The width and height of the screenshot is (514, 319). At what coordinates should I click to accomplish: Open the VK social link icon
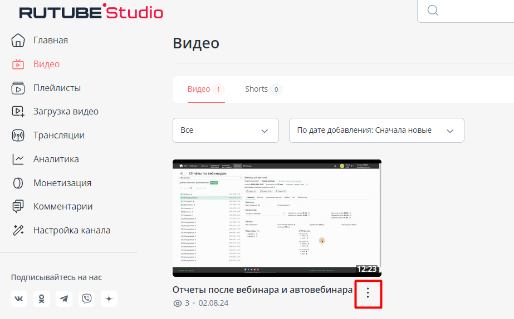tap(18, 298)
